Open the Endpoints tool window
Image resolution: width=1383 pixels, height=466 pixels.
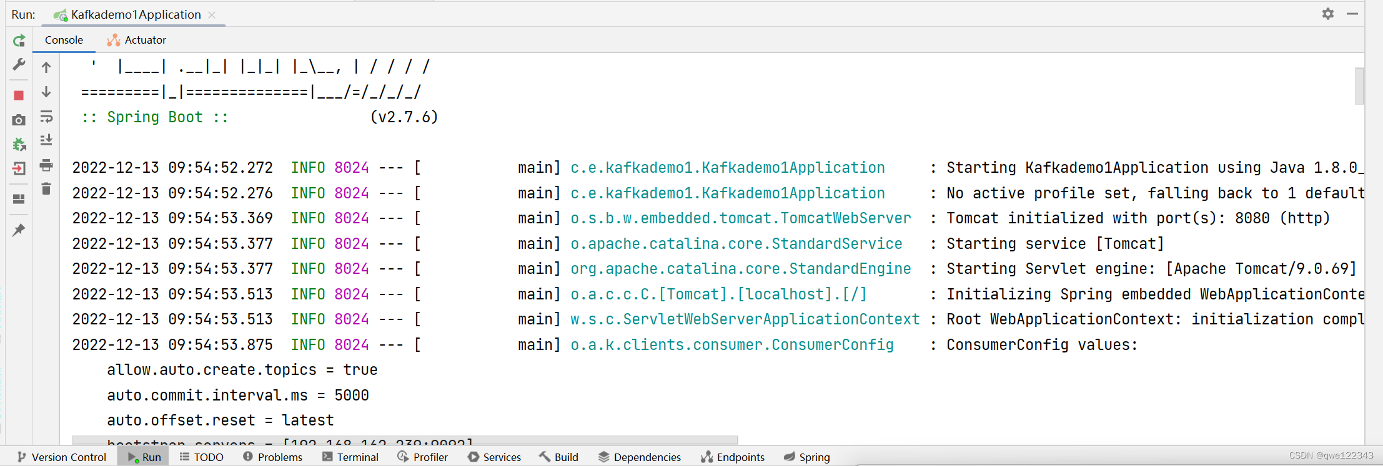(x=733, y=457)
